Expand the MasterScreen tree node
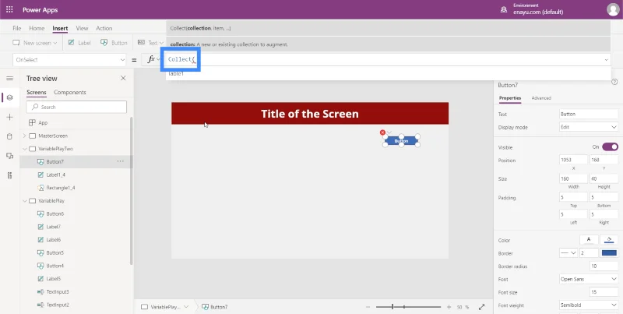This screenshot has width=623, height=314. point(25,136)
